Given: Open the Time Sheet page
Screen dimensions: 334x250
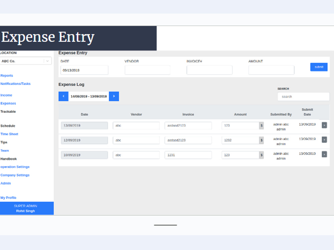Looking at the screenshot, I should pos(9,134).
